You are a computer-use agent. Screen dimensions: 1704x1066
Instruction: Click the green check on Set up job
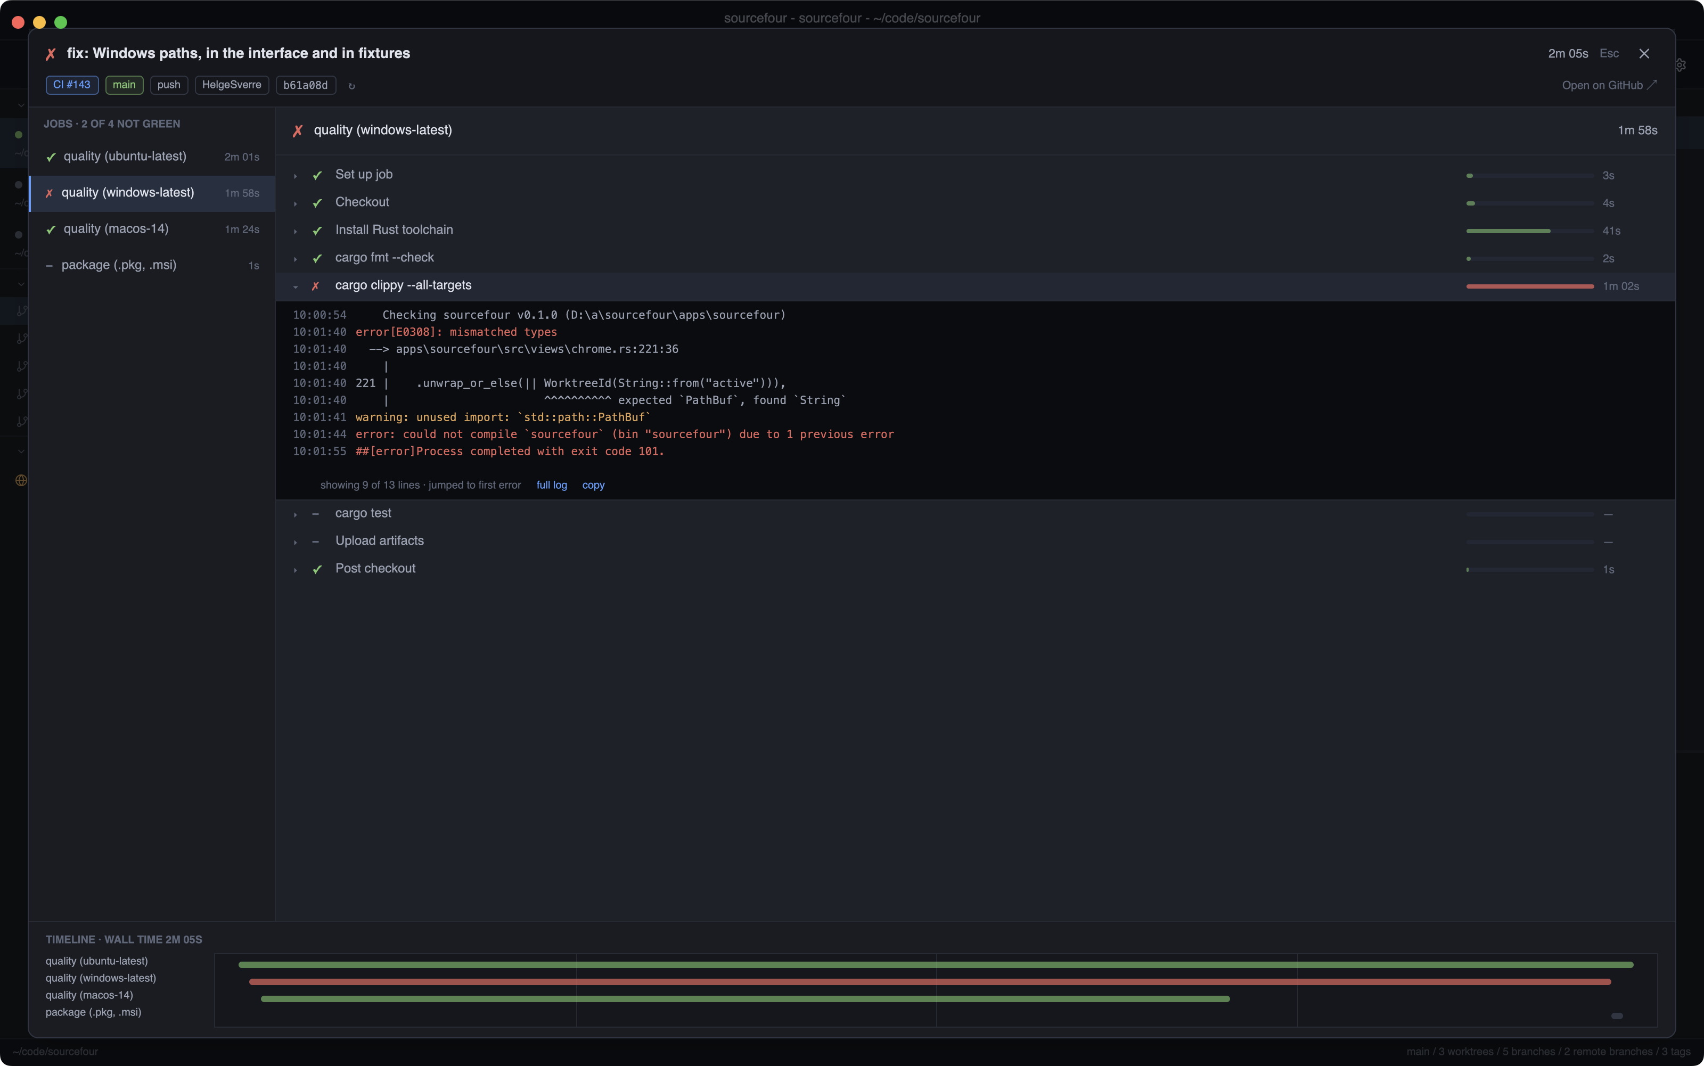[317, 175]
